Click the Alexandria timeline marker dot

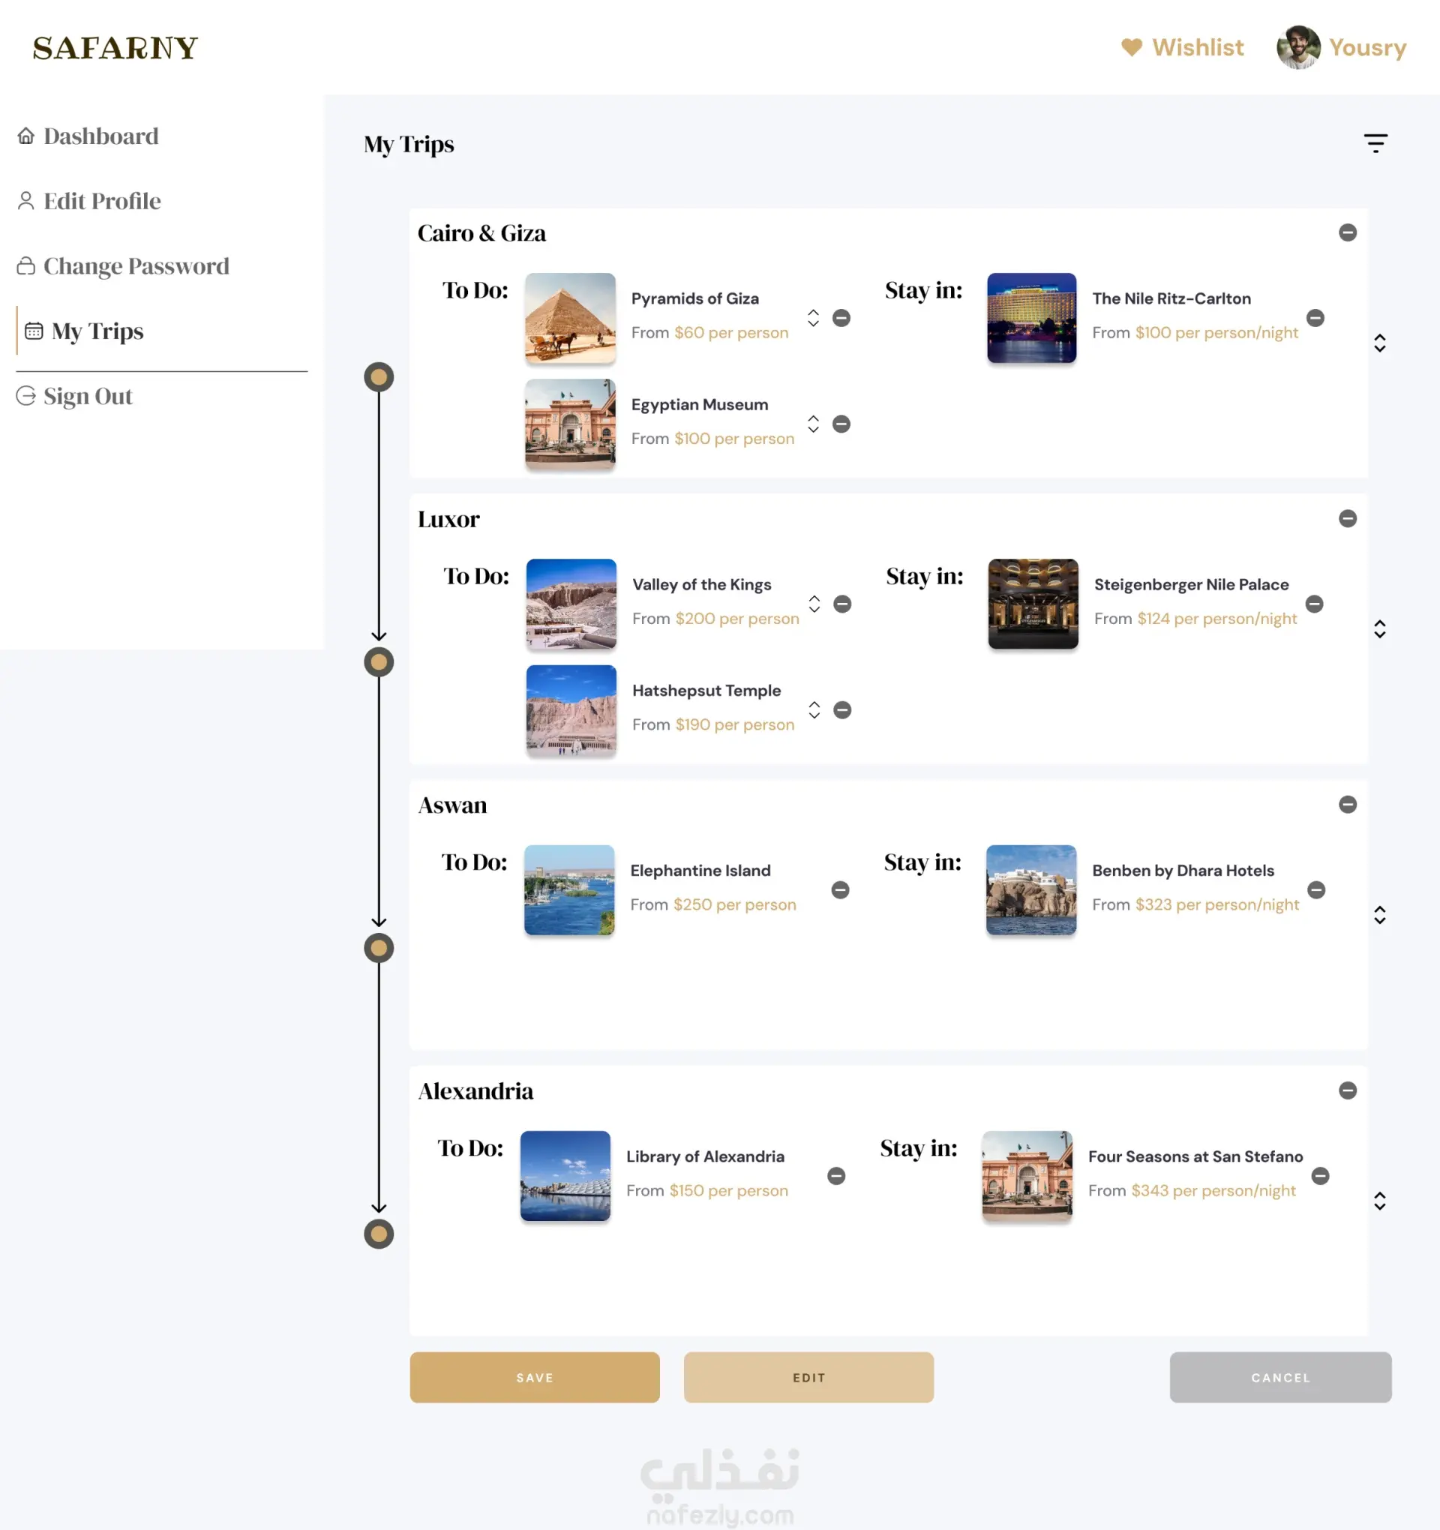coord(379,1234)
